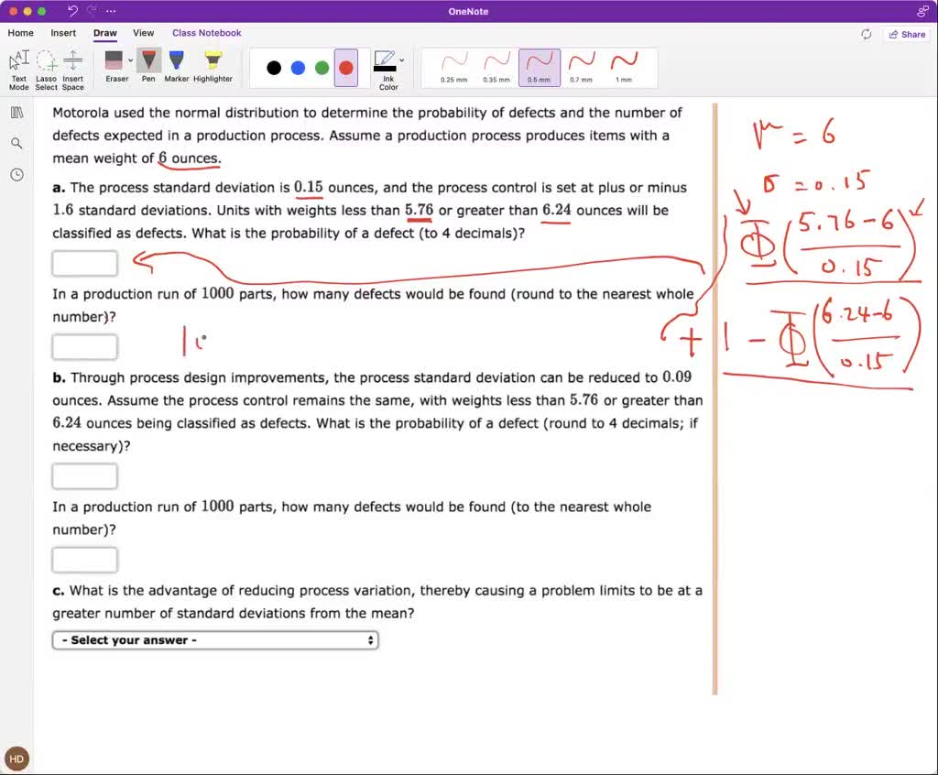The width and height of the screenshot is (938, 775).
Task: Open the Class Notebook tab
Action: click(x=206, y=33)
